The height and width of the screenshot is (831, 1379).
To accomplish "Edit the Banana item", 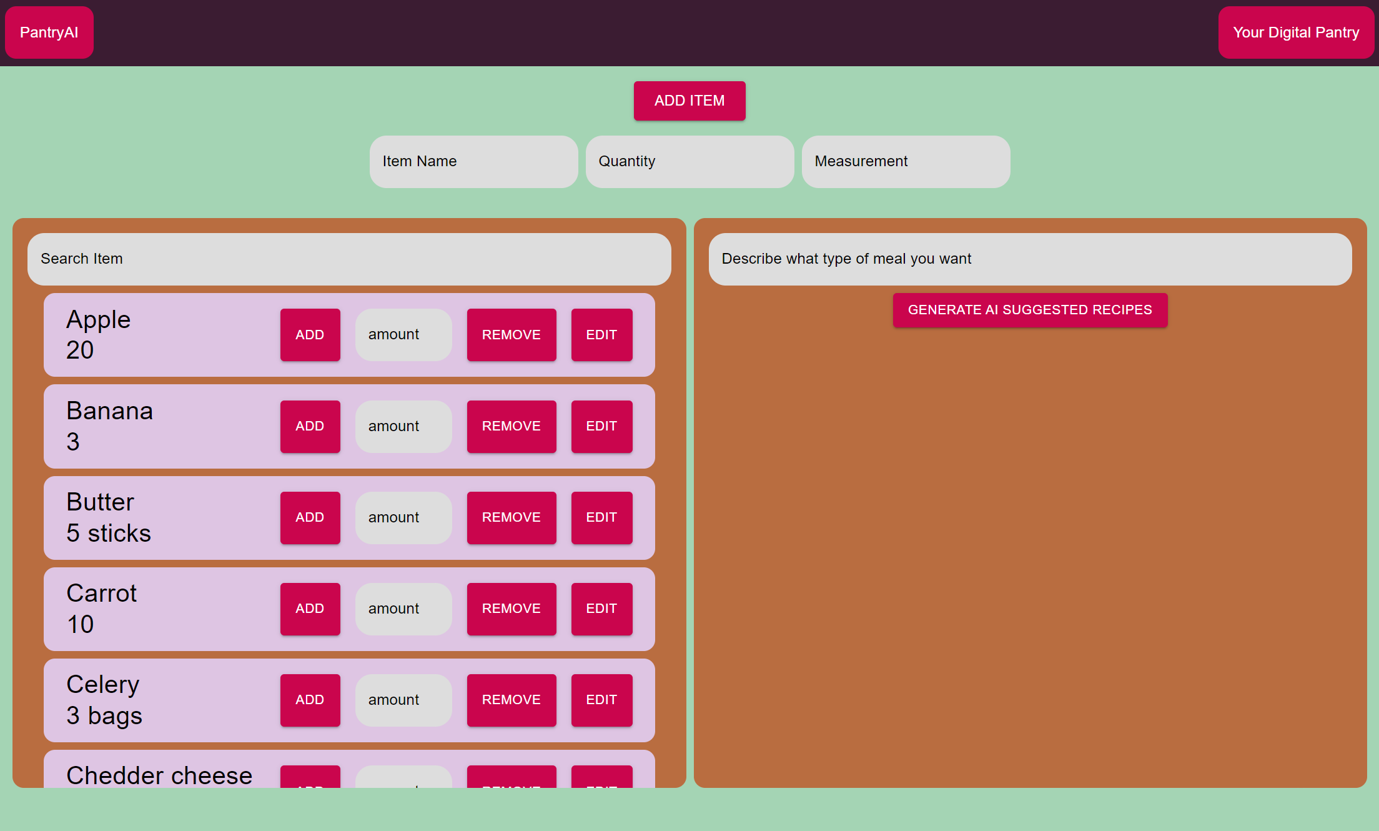I will pos(601,426).
